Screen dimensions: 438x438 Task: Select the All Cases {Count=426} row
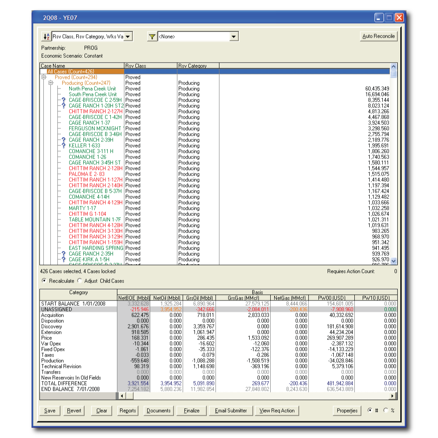click(215, 71)
